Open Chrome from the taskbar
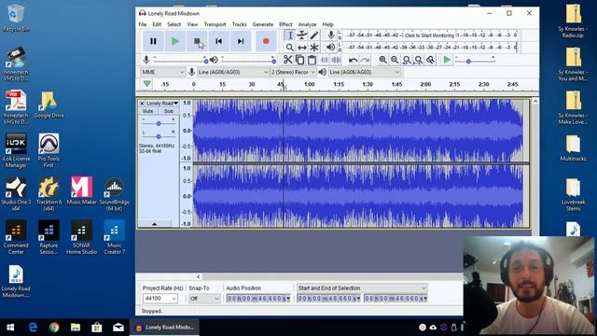 click(54, 328)
